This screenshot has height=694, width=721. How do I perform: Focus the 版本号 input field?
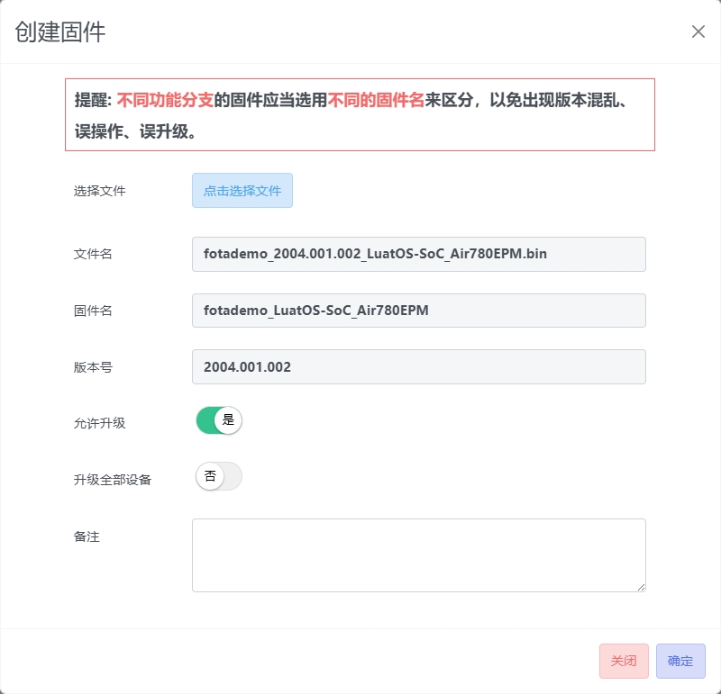click(419, 367)
